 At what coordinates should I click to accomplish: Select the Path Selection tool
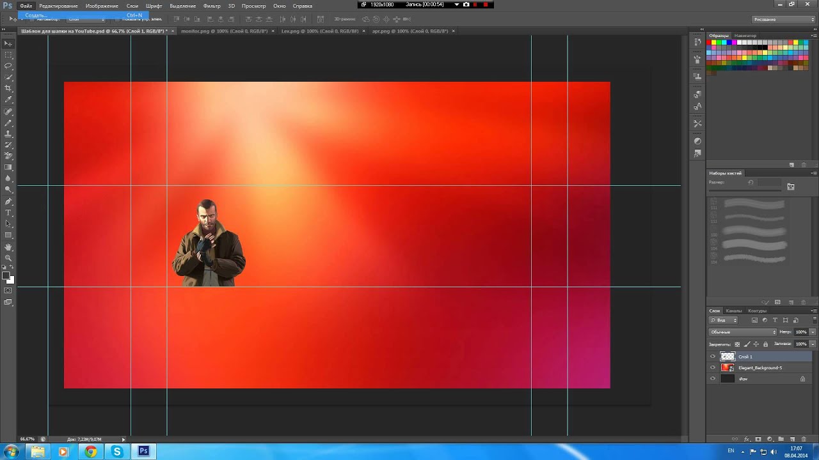pos(8,224)
